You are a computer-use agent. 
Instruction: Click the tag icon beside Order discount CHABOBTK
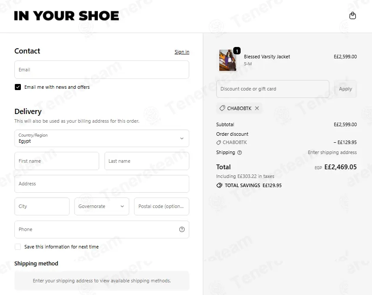218,142
